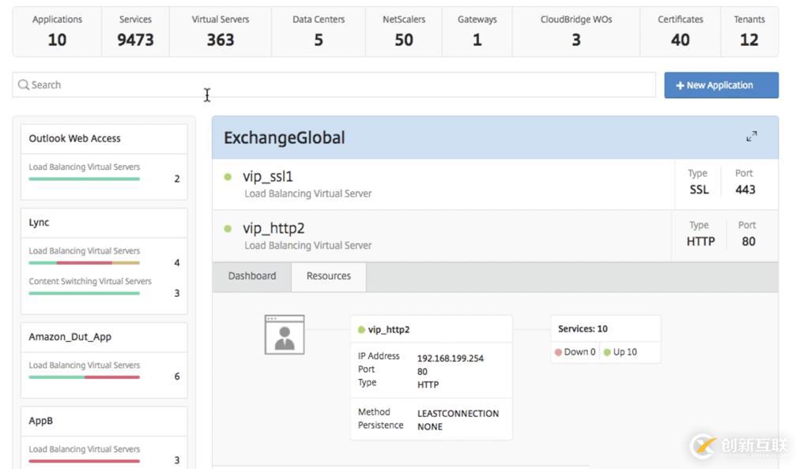796x469 pixels.
Task: Click the green status dot beside vip_ssl1
Action: click(228, 177)
